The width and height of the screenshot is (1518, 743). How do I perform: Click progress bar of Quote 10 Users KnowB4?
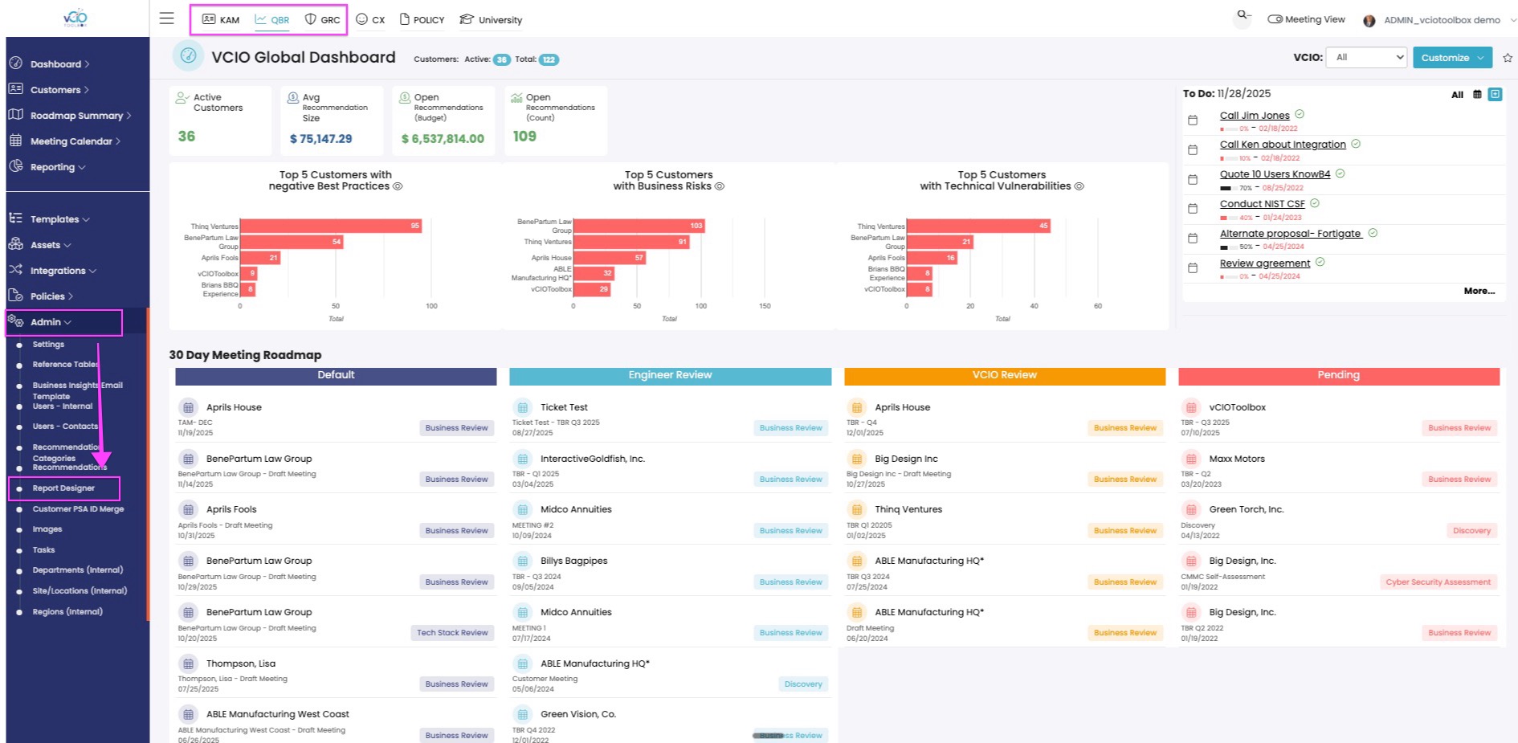[x=1228, y=188]
